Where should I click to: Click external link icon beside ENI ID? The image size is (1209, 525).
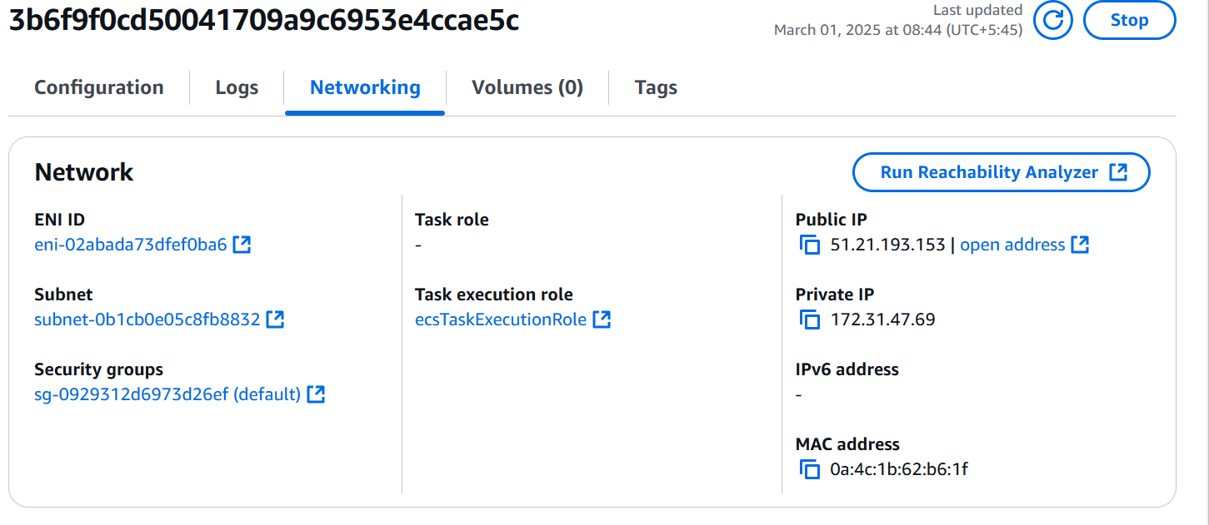click(x=242, y=245)
